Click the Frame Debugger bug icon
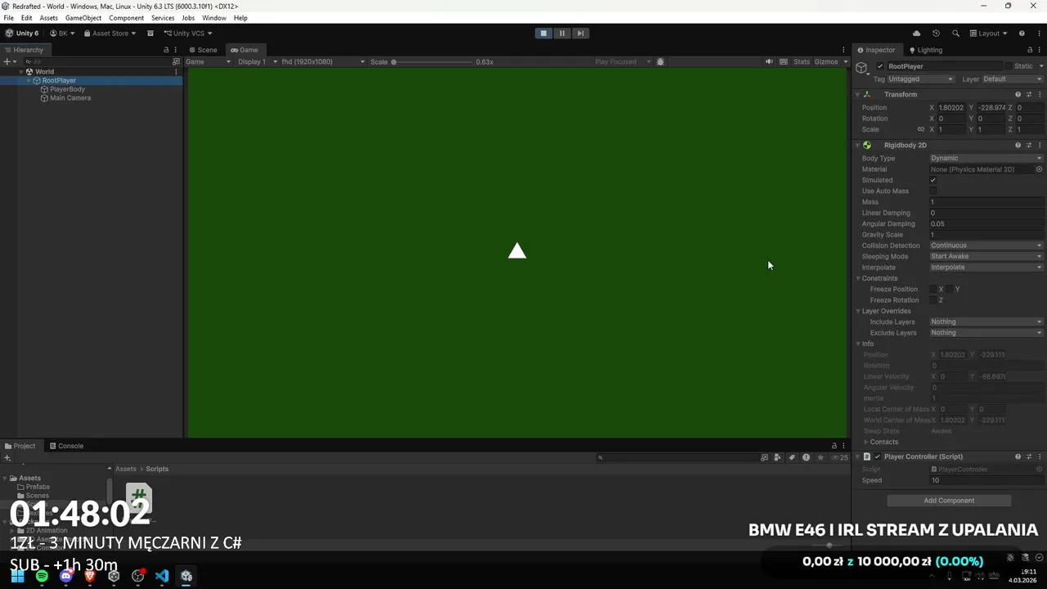 coord(661,62)
